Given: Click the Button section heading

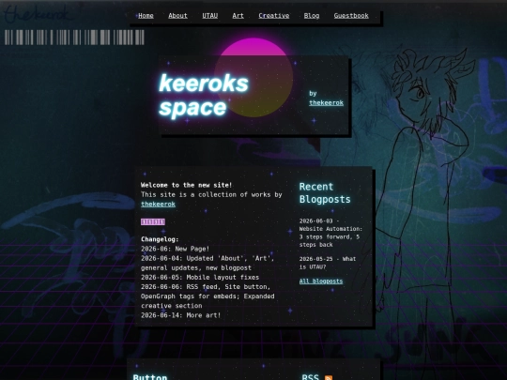Looking at the screenshot, I should pos(150,377).
